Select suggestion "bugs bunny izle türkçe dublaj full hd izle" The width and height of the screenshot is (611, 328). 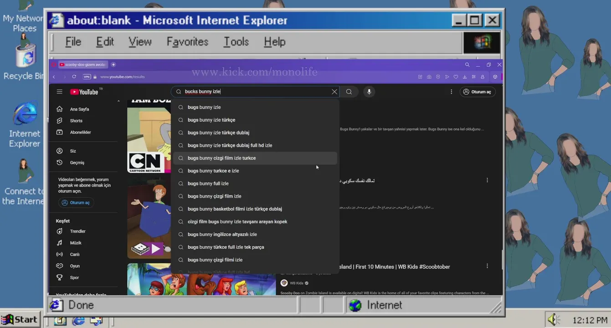[x=255, y=145]
